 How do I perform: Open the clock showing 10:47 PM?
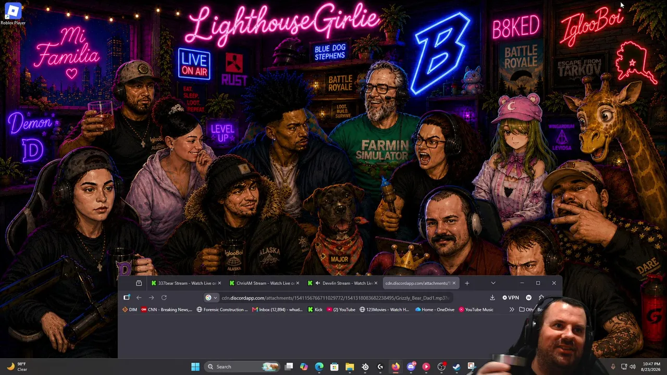pyautogui.click(x=652, y=367)
